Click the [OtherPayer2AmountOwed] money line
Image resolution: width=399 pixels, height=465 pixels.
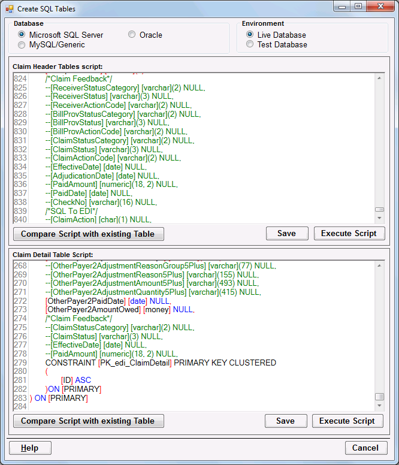pyautogui.click(x=120, y=310)
